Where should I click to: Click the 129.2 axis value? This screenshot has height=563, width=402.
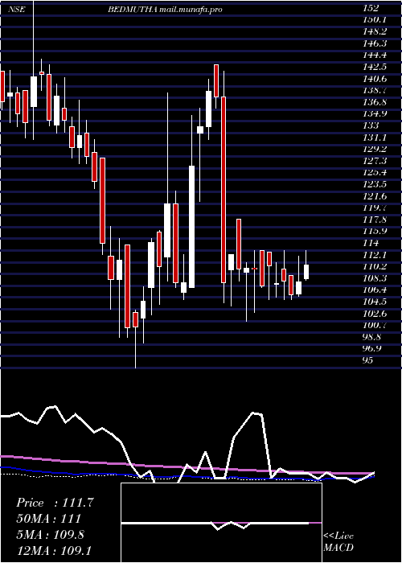pos(375,150)
